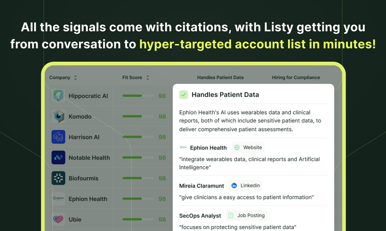Select the Harrison AI company name
Image resolution: width=386 pixels, height=231 pixels.
pos(84,137)
